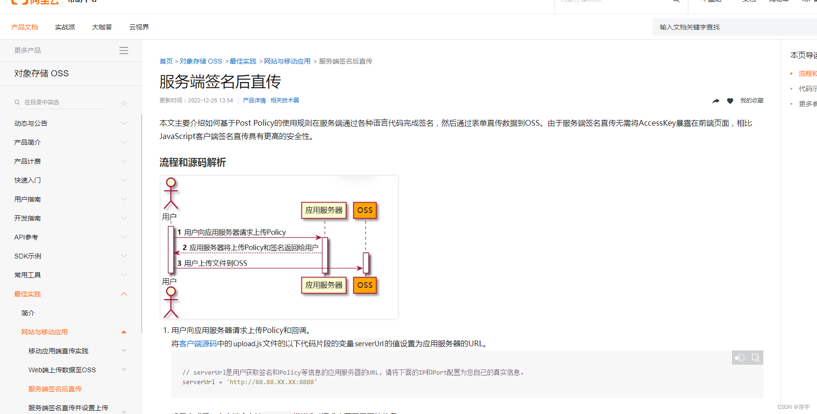Select 产品简介 in sidebar
Viewport: 817px width, 414px height.
(x=28, y=142)
